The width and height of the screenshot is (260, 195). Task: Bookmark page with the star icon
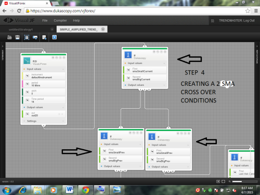[x=248, y=11]
